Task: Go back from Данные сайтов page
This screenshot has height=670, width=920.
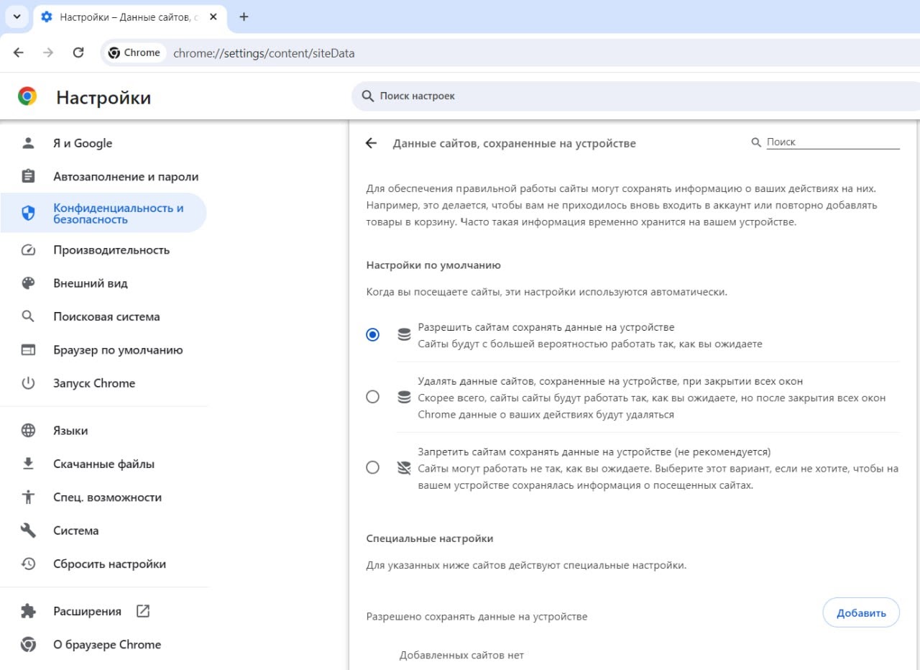Action: (x=371, y=143)
